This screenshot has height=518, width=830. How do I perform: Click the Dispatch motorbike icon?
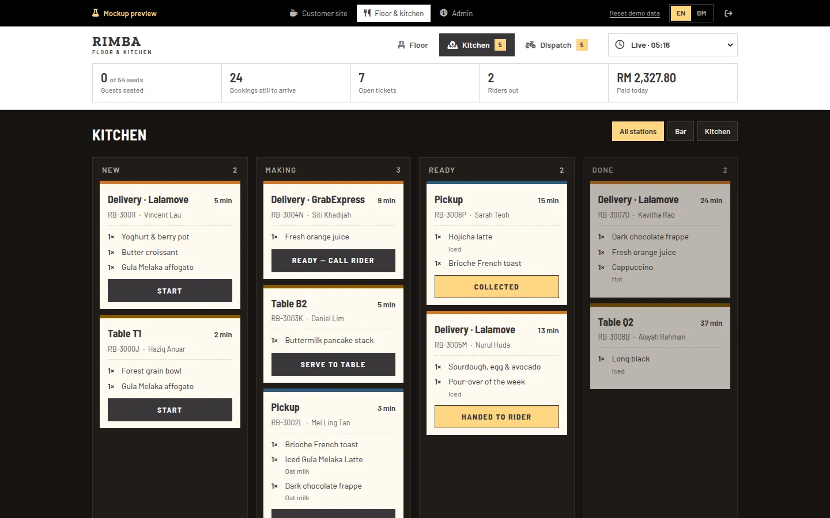click(x=530, y=45)
